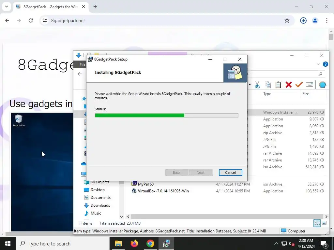Click the Explorer Copy icon
Image resolution: width=334 pixels, height=250 pixels.
tap(267, 85)
